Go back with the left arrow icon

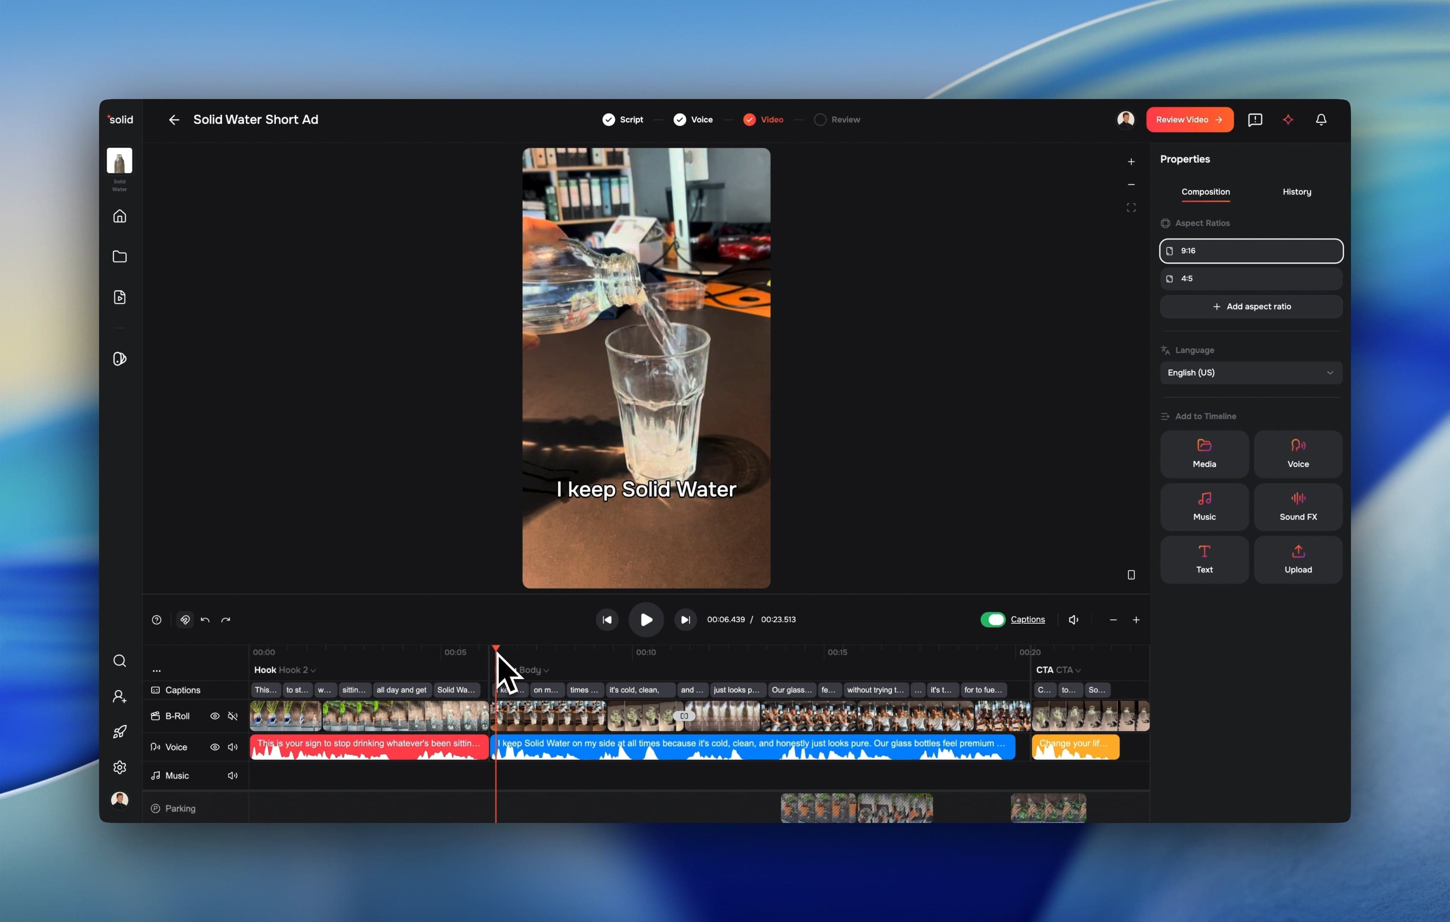coord(174,120)
